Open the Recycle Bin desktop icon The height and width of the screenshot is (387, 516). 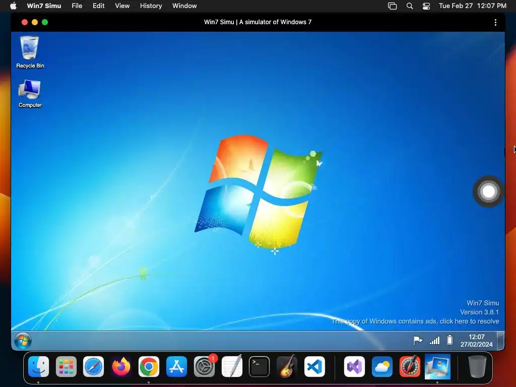[30, 52]
